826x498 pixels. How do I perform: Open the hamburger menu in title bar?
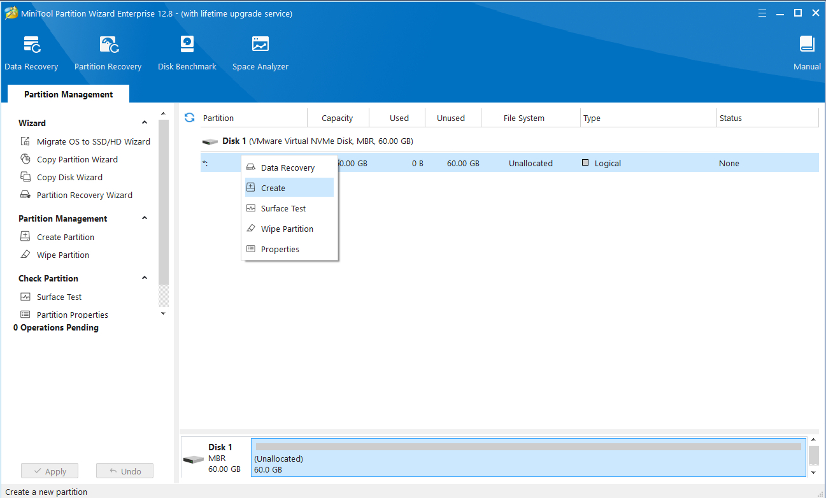coord(762,13)
